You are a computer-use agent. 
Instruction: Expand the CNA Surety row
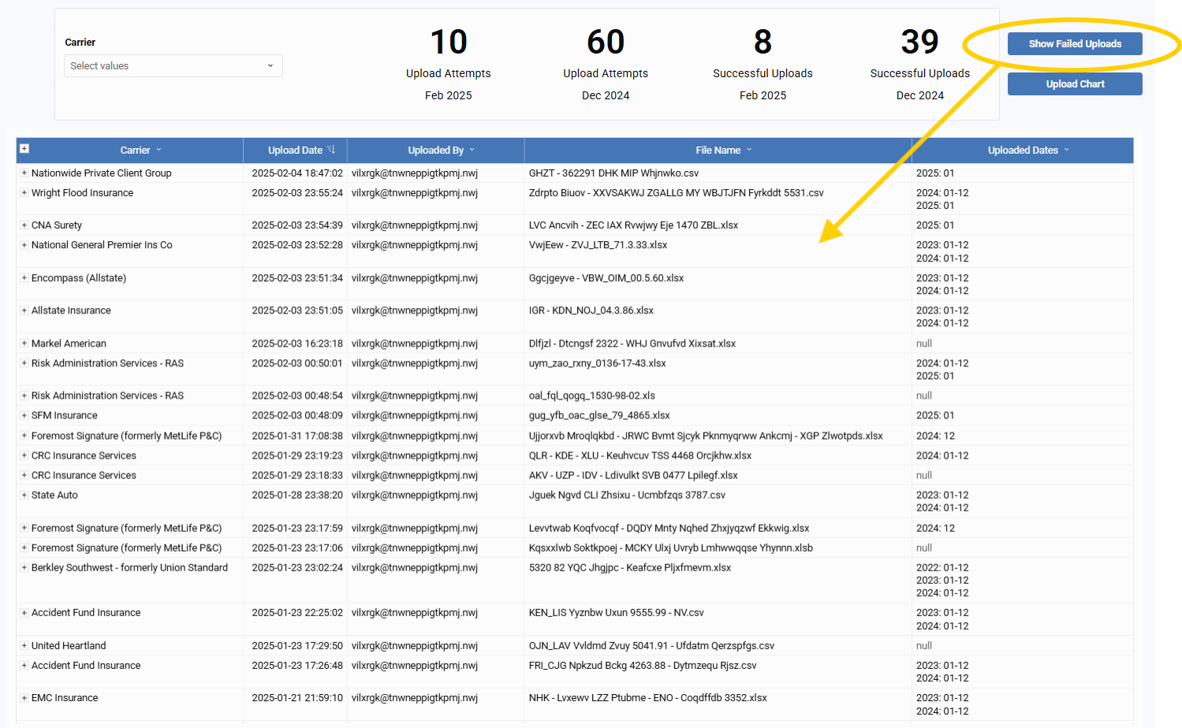pyautogui.click(x=24, y=225)
